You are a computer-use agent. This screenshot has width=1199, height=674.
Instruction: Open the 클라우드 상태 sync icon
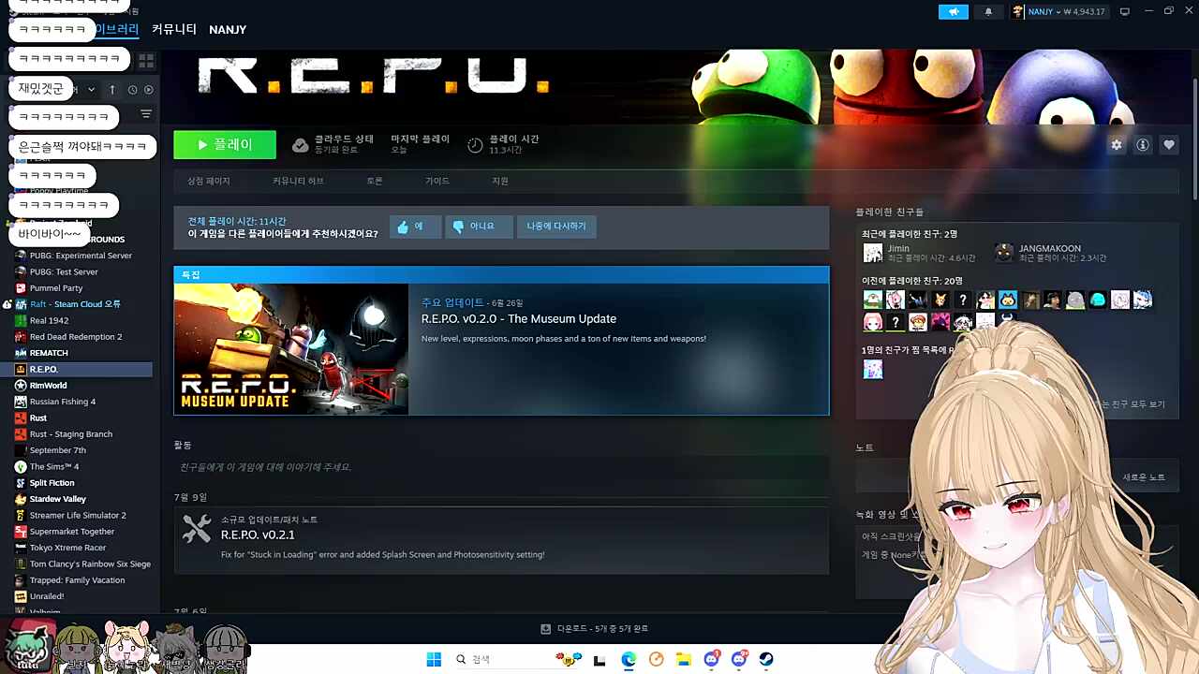(x=300, y=145)
